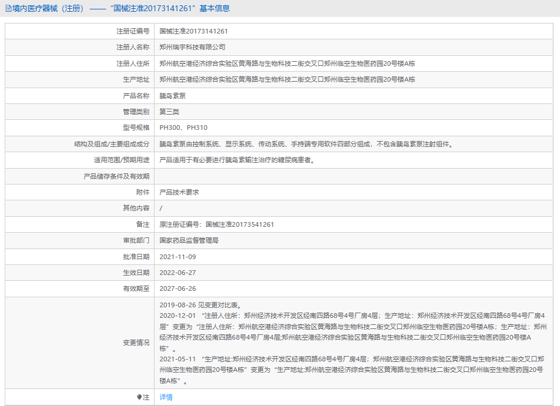This screenshot has width=560, height=406.
Task: Click change entry 2019-08-26 见变更对比表
Action: [202, 305]
